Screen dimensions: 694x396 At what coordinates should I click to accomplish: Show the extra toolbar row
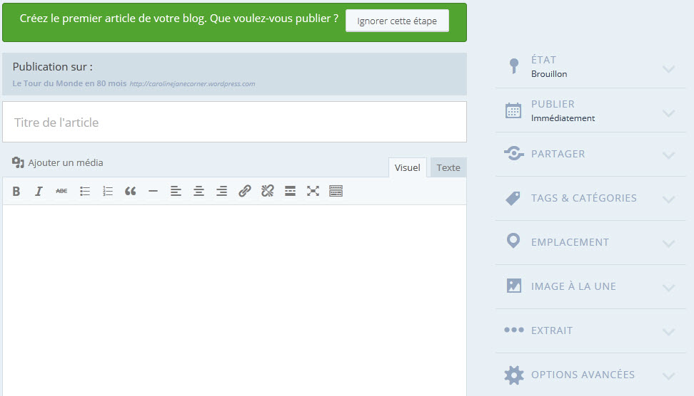tap(336, 191)
